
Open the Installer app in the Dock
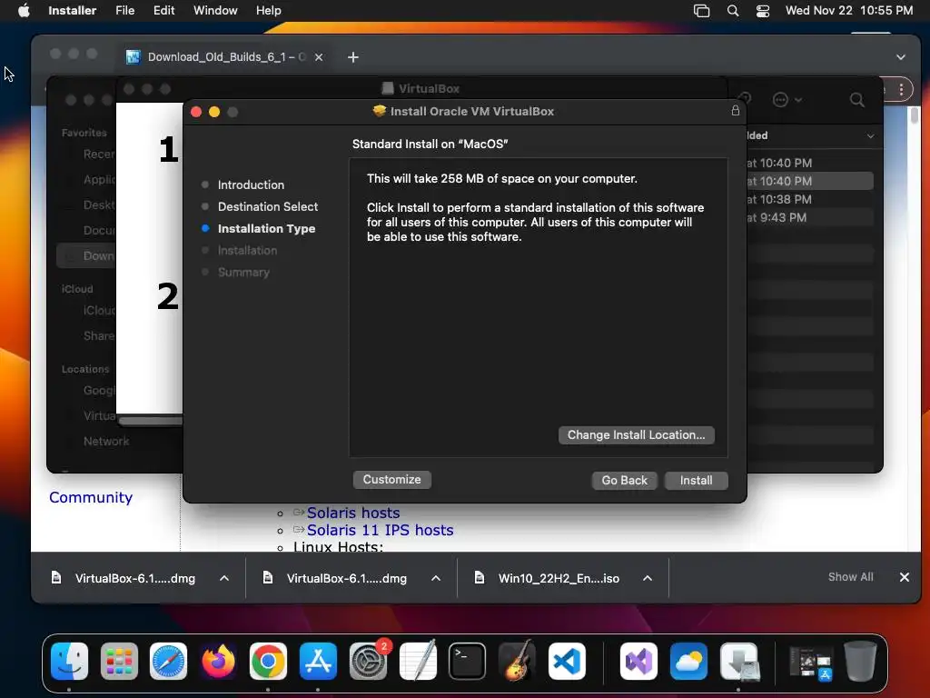(x=739, y=661)
